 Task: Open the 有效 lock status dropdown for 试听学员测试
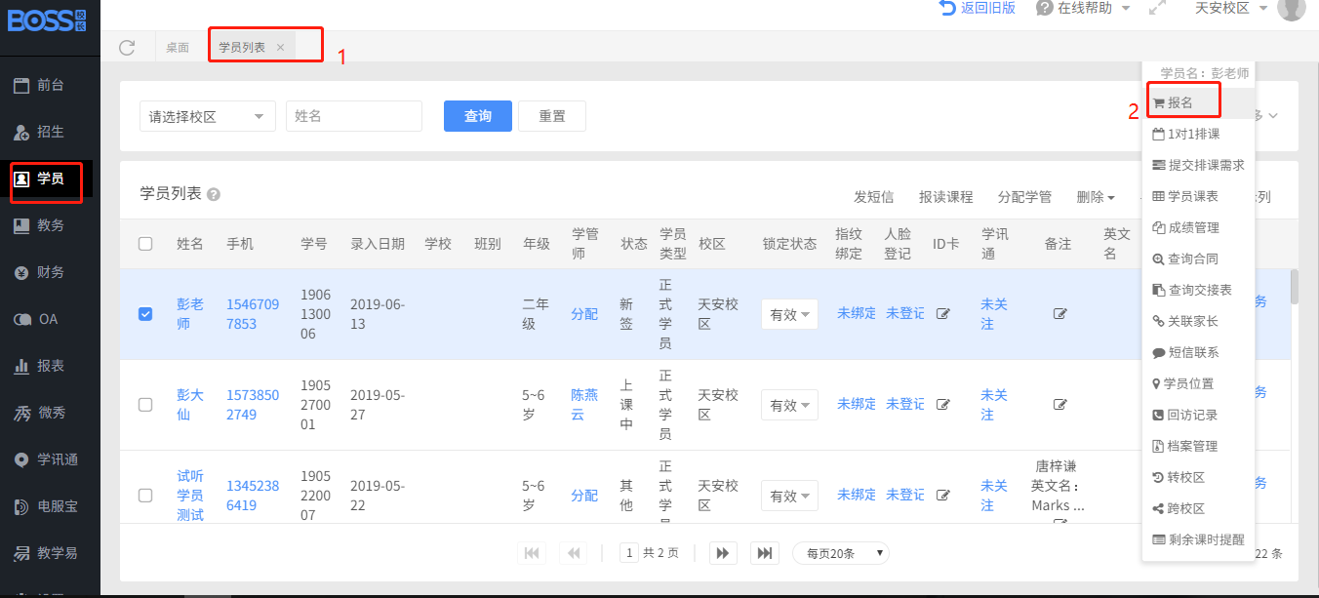pyautogui.click(x=789, y=496)
